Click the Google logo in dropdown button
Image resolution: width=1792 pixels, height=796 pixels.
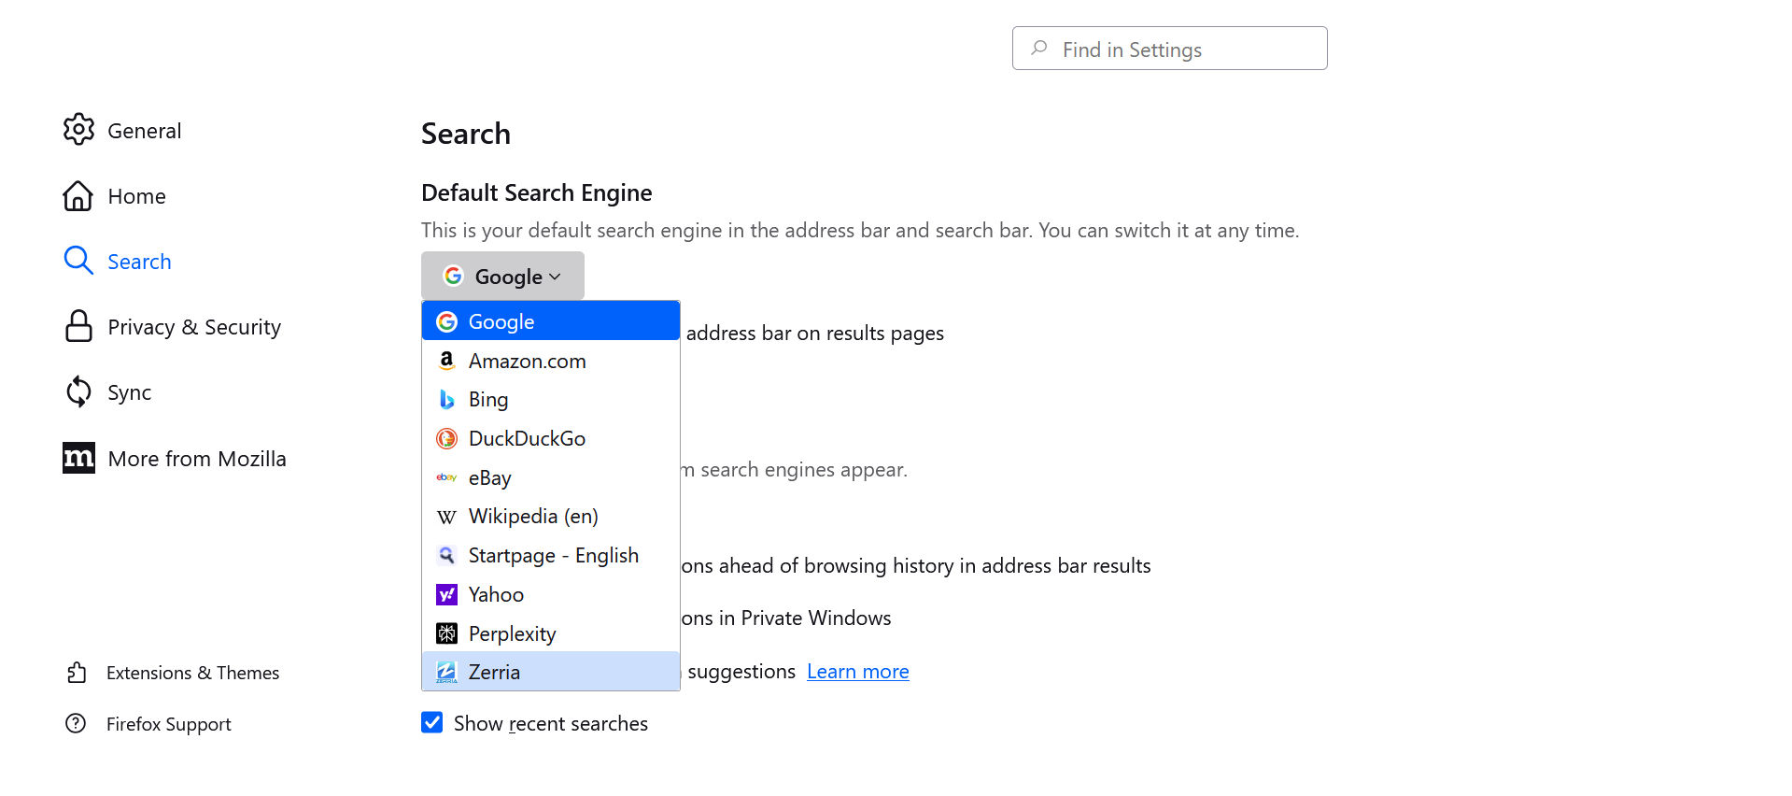[x=453, y=276]
